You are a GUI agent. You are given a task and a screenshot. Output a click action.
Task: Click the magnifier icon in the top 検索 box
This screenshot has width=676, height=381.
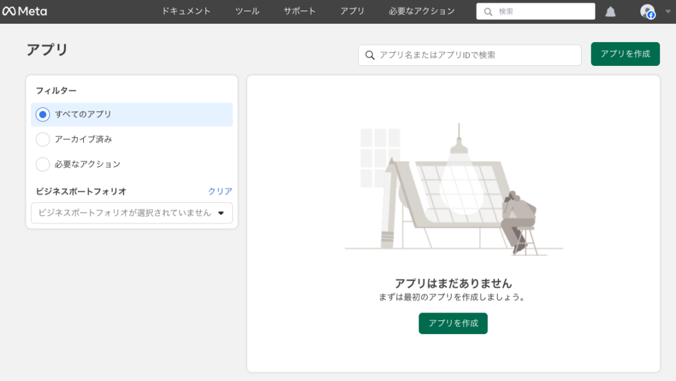coord(488,12)
